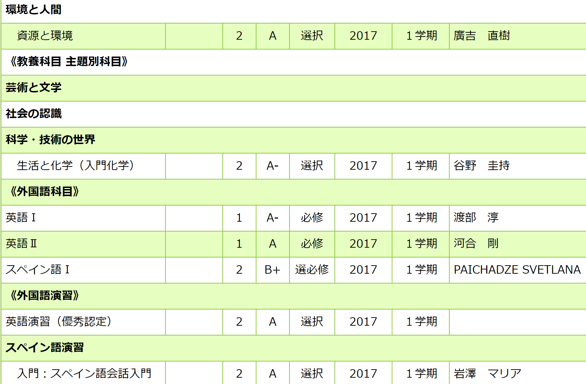
Task: Click the 社会の認識 category row
Action: (293, 114)
